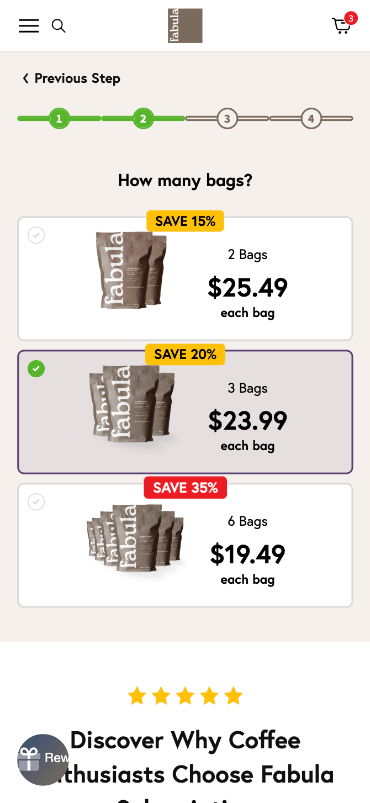Image resolution: width=370 pixels, height=803 pixels.
Task: Open the shopping cart
Action: tap(341, 27)
